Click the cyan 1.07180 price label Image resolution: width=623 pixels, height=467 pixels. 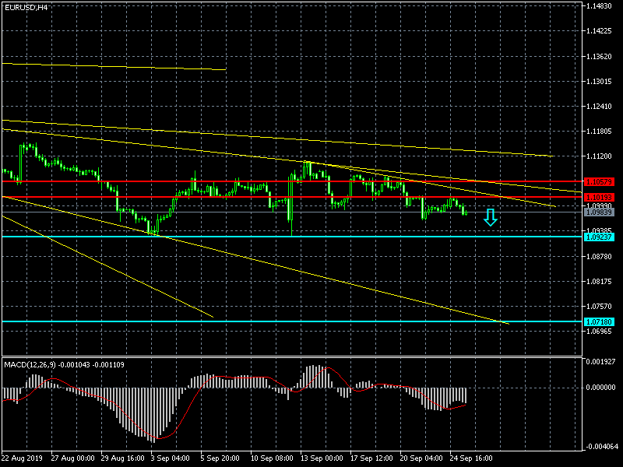coord(599,321)
